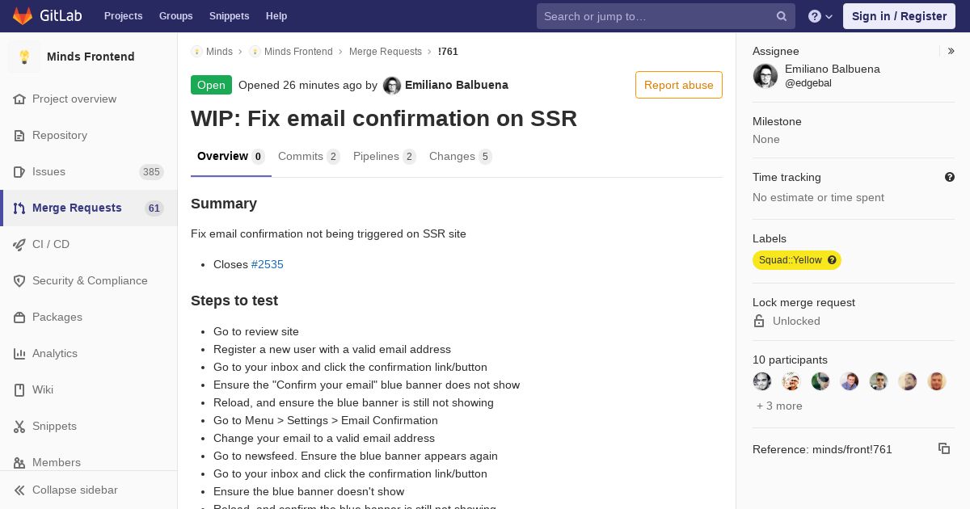Click the Time tracking help icon
The image size is (970, 509).
pos(950,177)
